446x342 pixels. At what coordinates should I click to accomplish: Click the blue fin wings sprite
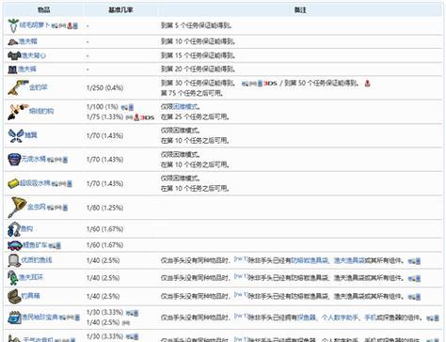16,135
